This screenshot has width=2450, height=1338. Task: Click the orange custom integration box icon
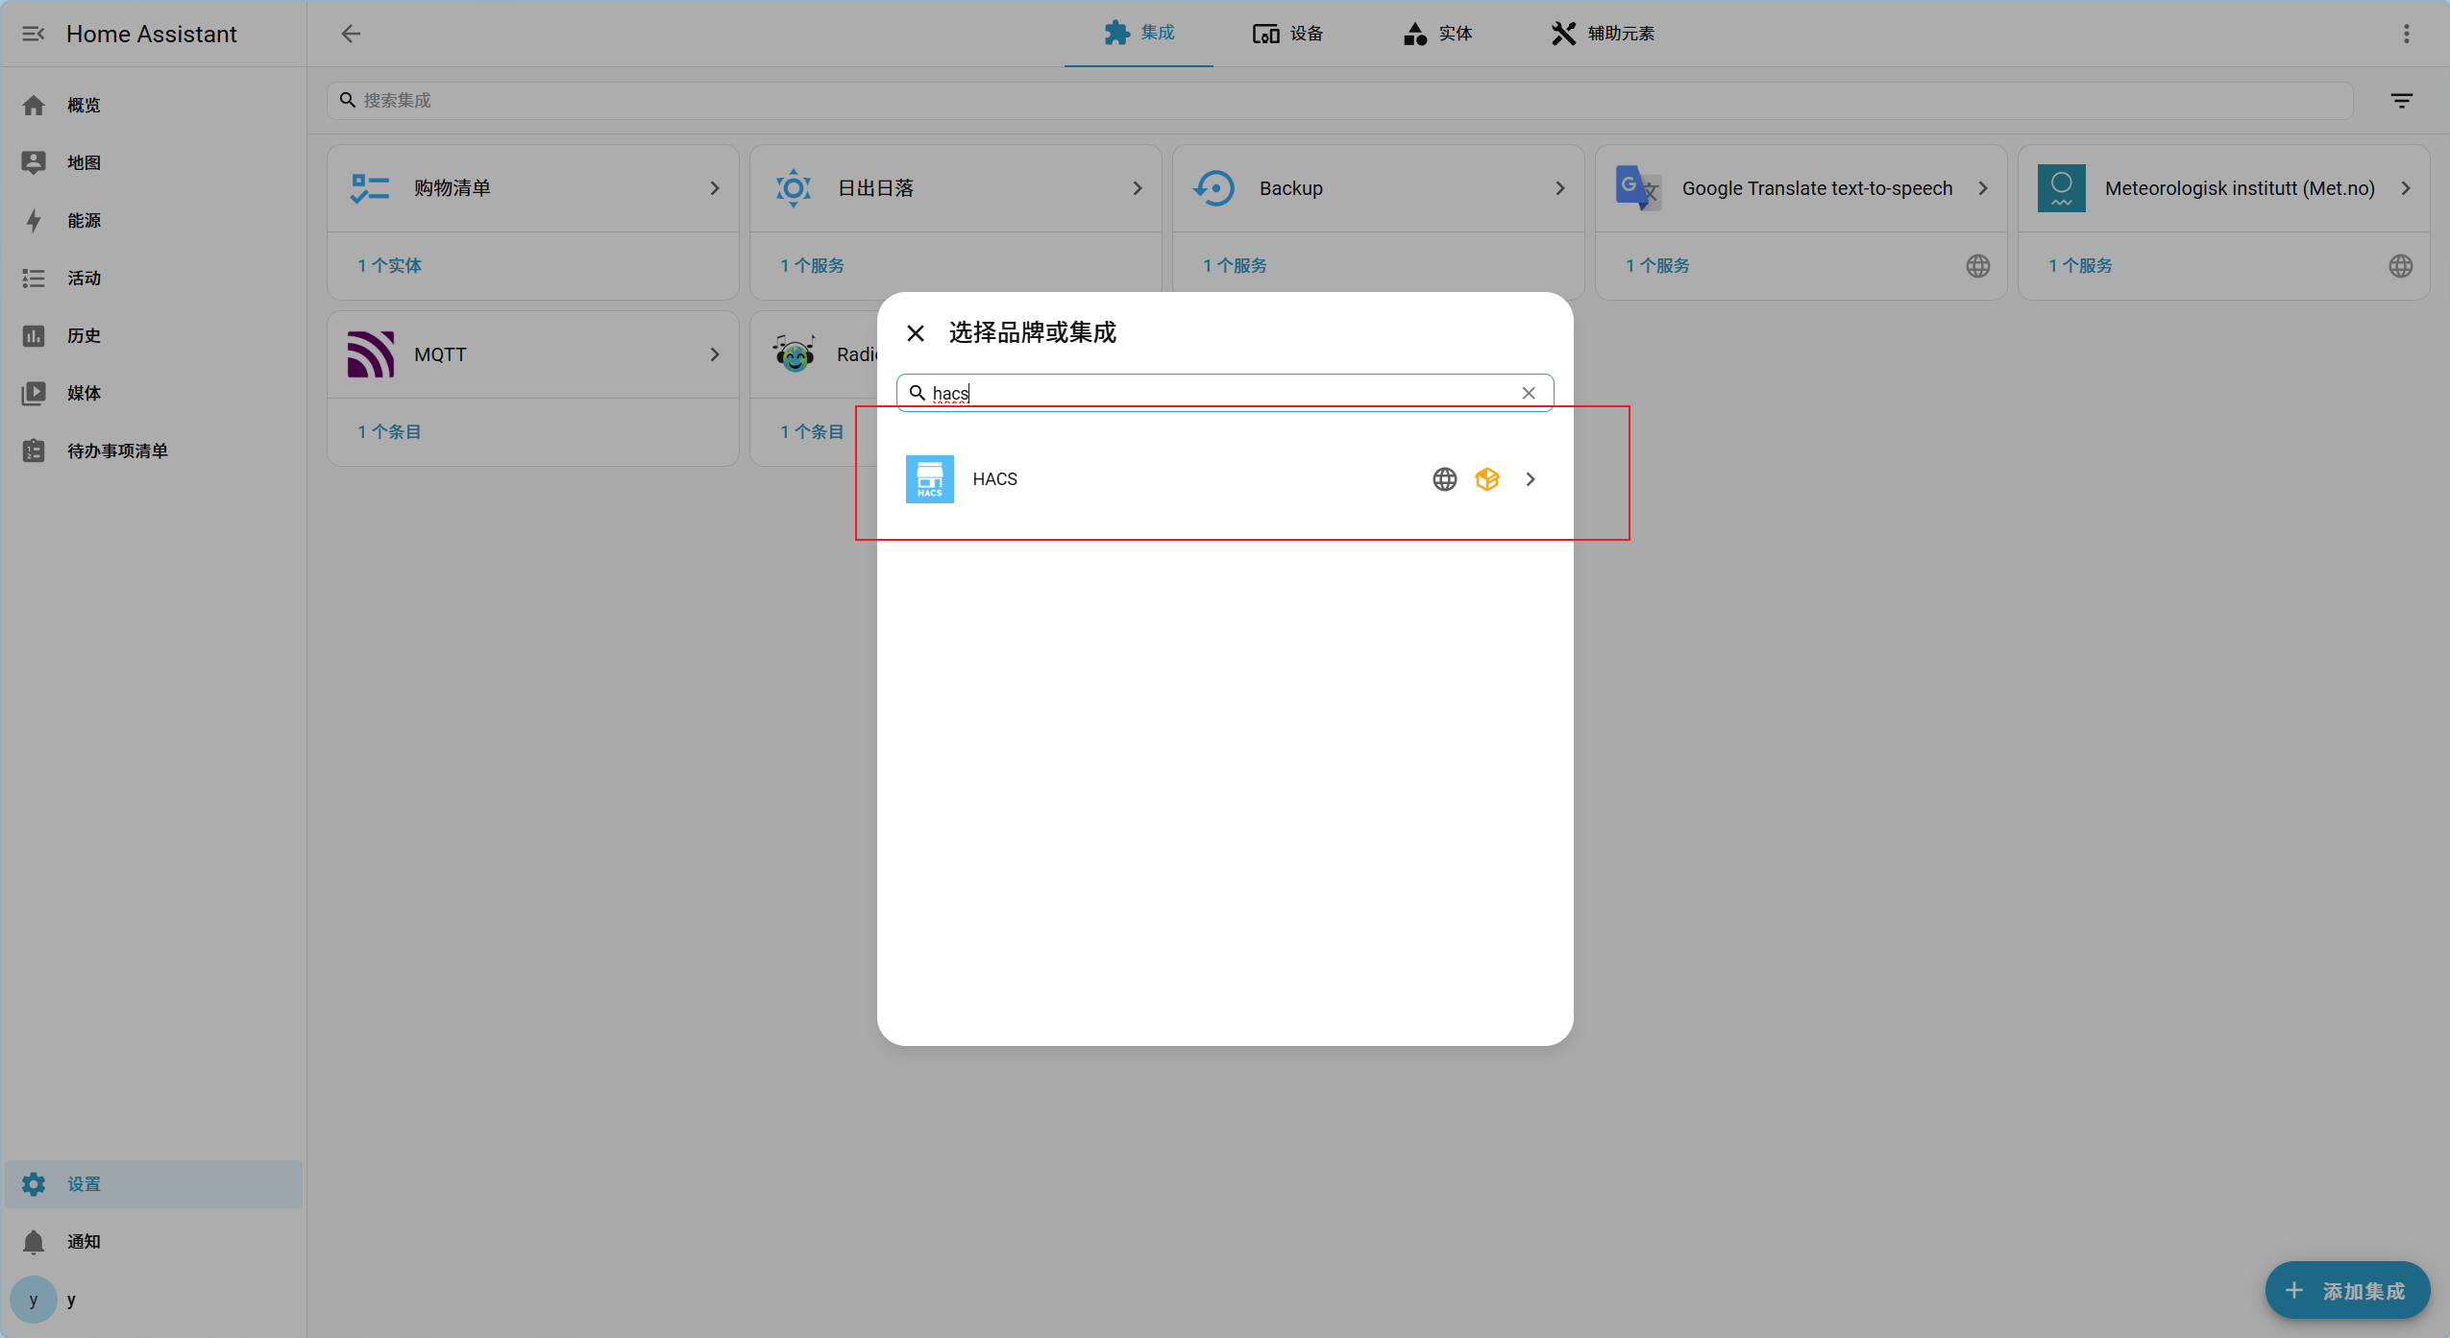pos(1486,479)
